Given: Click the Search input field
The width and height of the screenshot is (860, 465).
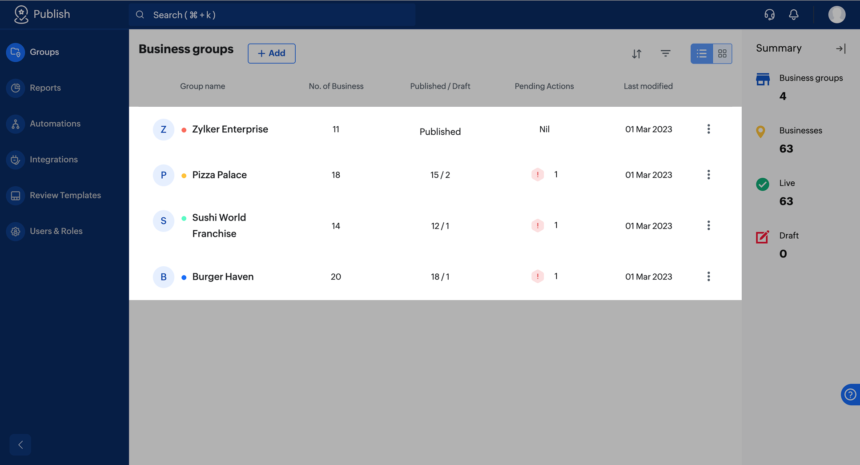Looking at the screenshot, I should (272, 15).
